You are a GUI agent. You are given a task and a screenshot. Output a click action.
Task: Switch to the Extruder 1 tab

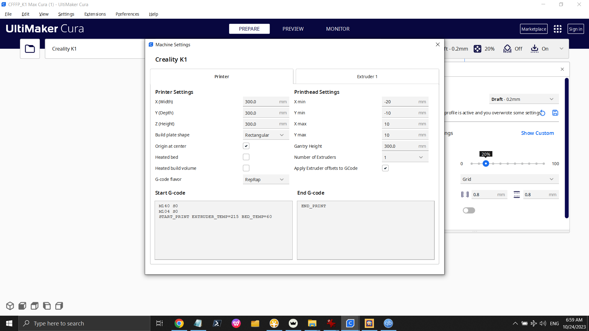pyautogui.click(x=367, y=77)
